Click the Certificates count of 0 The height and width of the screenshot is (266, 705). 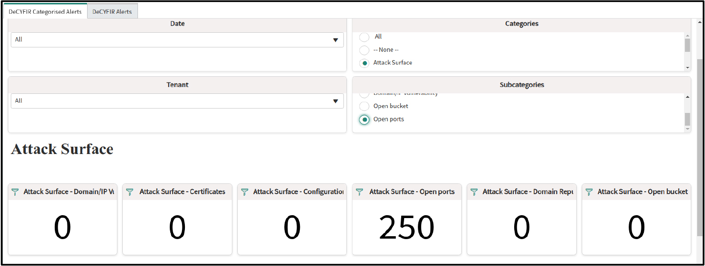(x=177, y=228)
